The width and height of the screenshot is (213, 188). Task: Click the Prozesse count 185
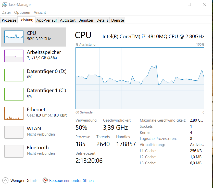[80, 144]
